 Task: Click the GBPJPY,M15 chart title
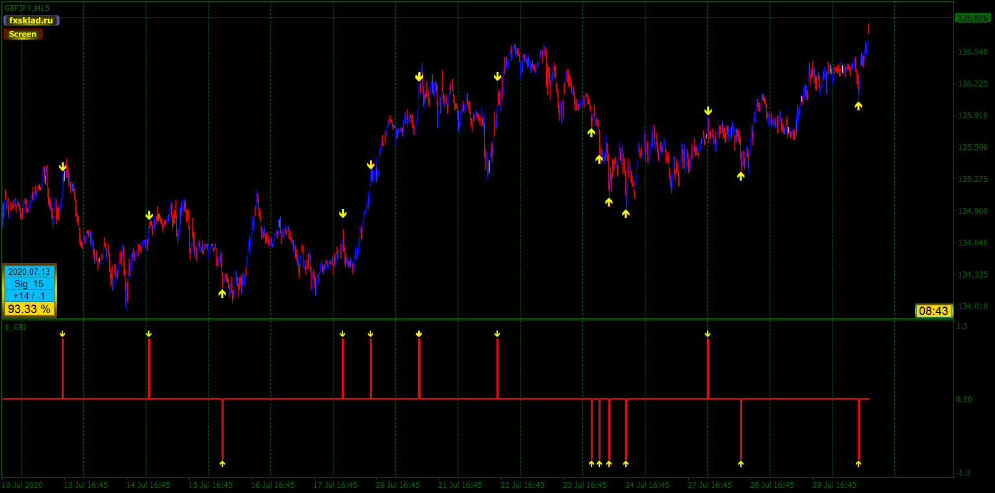(27, 8)
